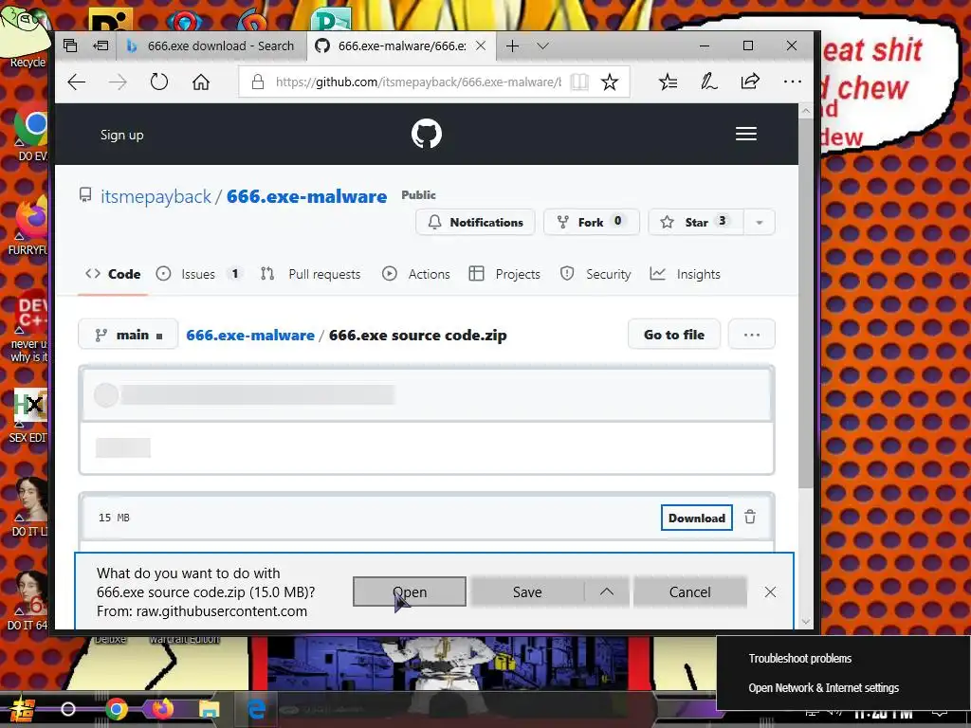Choose Open Network & Internet settings

pyautogui.click(x=824, y=688)
